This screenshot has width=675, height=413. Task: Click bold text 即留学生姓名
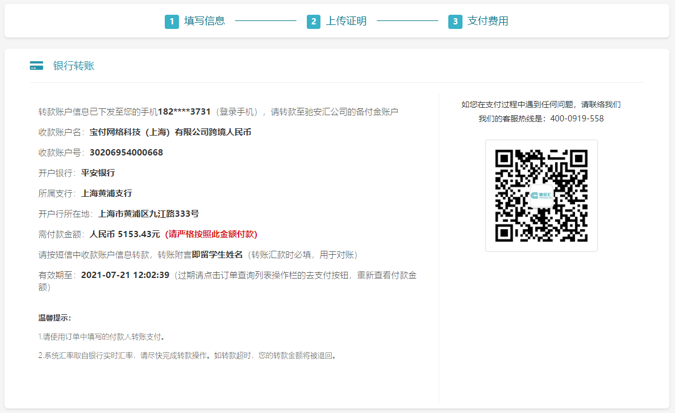point(218,255)
